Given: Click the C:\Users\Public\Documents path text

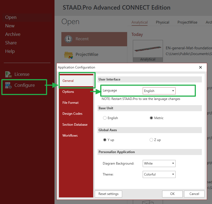Looking at the screenshot, I should coord(189,54).
